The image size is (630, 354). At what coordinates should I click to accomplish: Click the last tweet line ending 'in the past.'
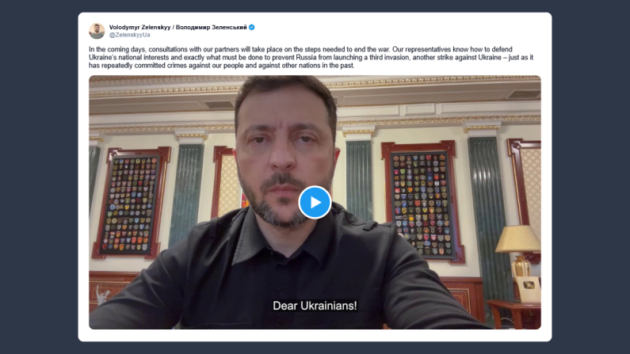(221, 66)
